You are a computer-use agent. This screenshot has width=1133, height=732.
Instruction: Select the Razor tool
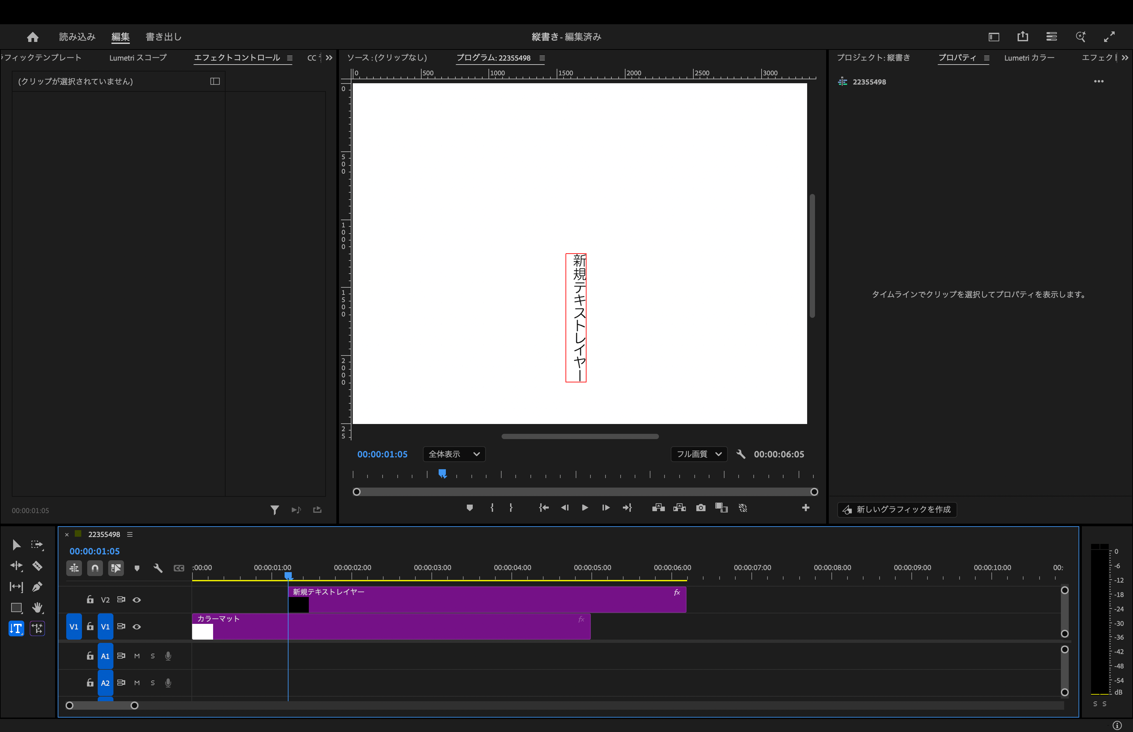click(37, 566)
